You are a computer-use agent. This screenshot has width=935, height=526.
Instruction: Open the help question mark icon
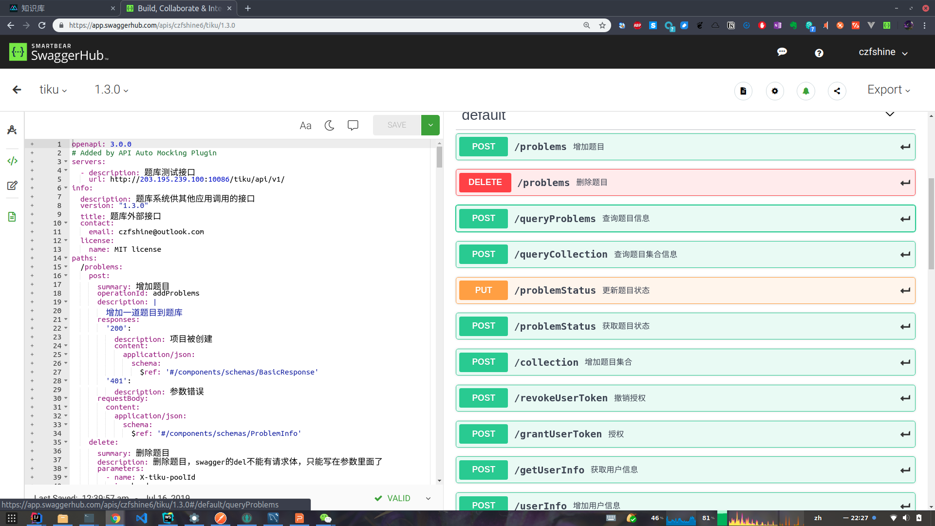pos(819,53)
